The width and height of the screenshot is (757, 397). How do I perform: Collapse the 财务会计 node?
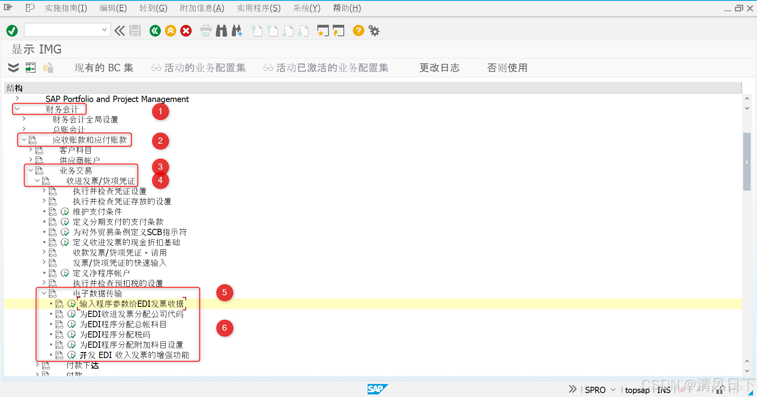(x=17, y=109)
